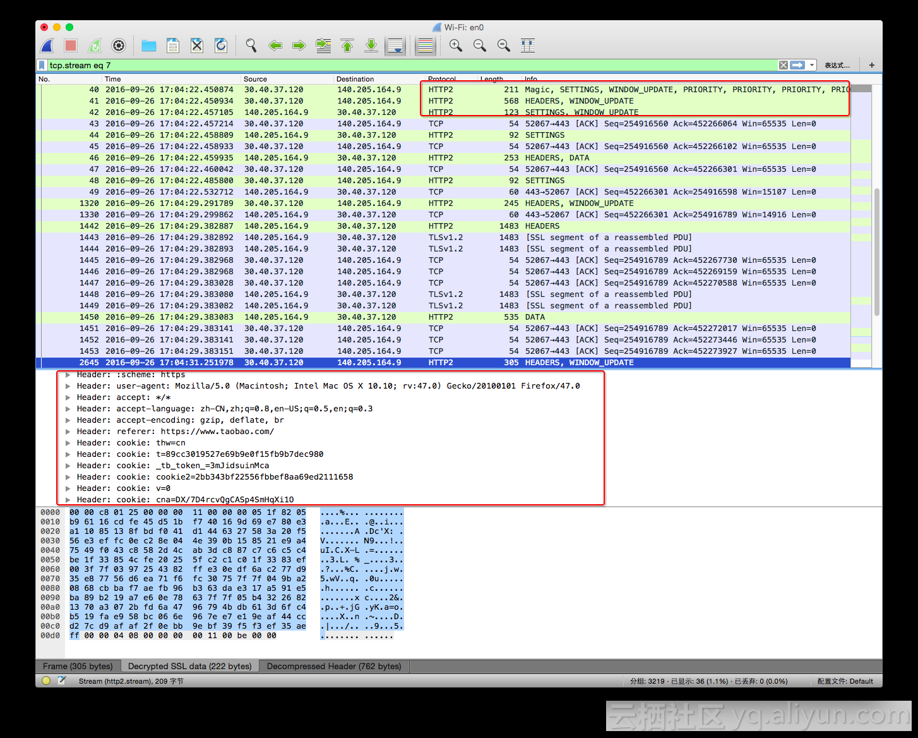The width and height of the screenshot is (918, 738).
Task: Select packet 44 SETTINGS row
Action: click(443, 135)
